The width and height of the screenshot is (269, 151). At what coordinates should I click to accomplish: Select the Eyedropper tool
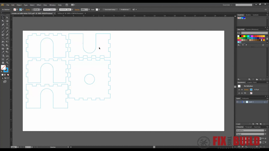[3, 52]
